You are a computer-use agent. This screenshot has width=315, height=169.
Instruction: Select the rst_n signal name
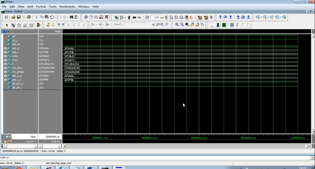(15, 40)
